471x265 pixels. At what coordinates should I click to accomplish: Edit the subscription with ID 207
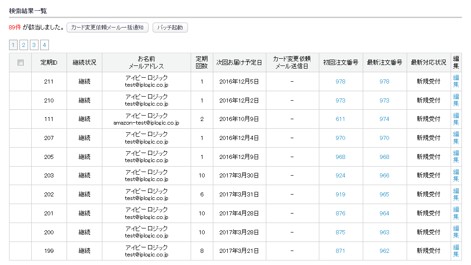point(456,138)
